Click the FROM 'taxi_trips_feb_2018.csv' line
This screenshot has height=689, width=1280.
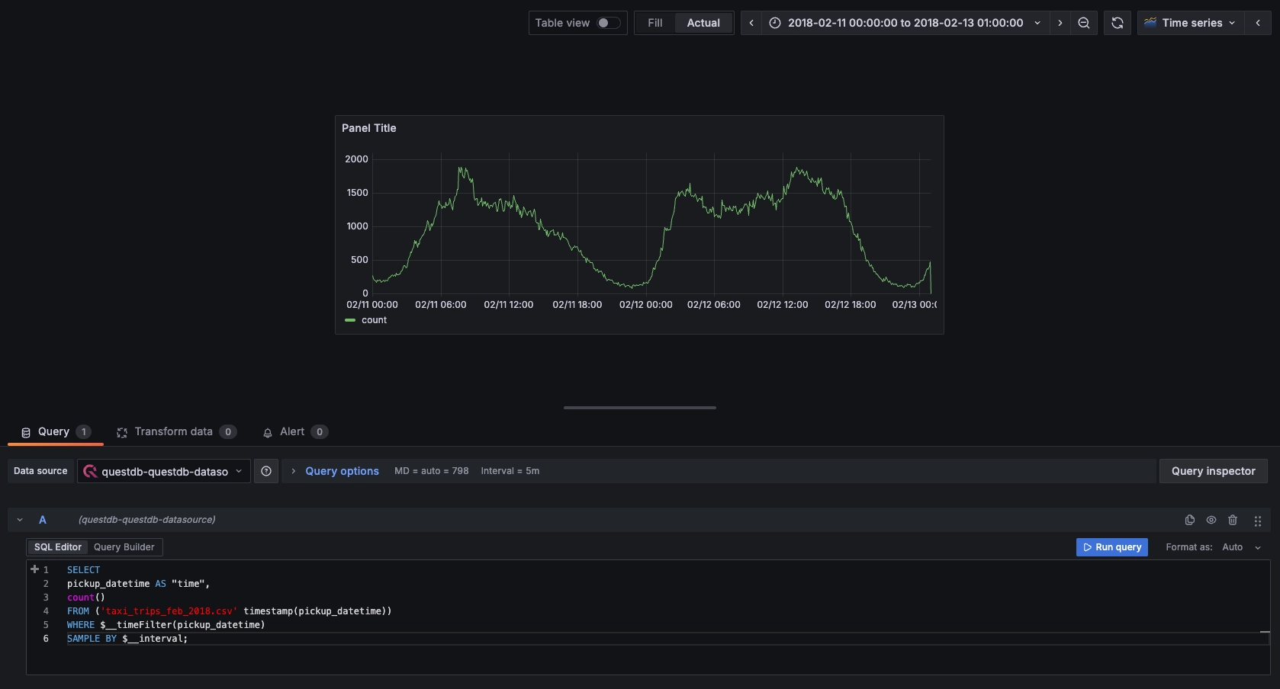(229, 611)
